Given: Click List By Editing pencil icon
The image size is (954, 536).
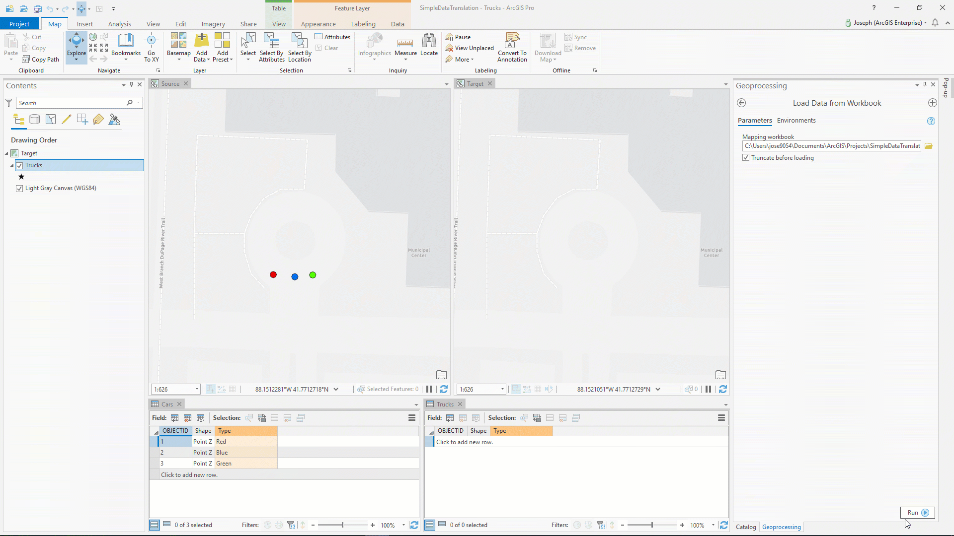Looking at the screenshot, I should point(67,119).
